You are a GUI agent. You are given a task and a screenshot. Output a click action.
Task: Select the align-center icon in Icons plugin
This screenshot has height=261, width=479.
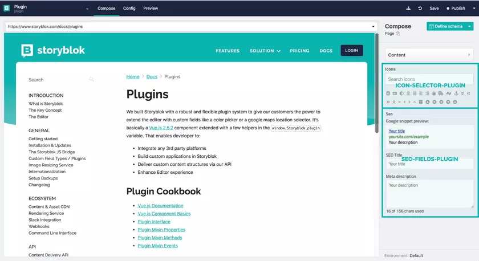(x=408, y=93)
